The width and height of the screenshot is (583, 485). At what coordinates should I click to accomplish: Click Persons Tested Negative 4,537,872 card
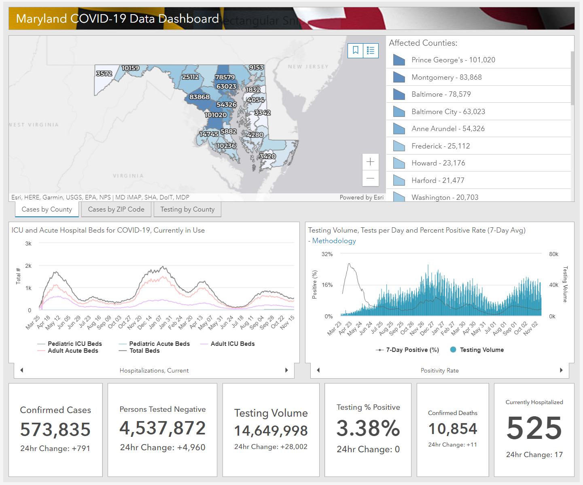point(162,430)
